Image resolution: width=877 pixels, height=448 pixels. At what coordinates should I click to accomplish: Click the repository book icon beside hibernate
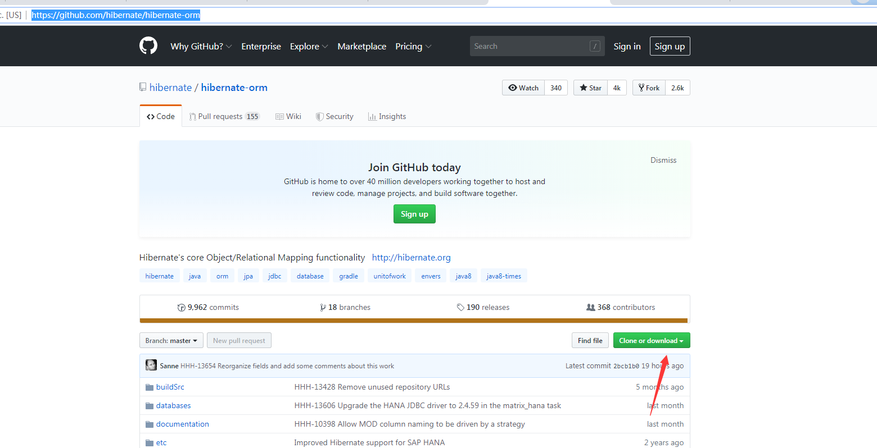click(x=143, y=87)
